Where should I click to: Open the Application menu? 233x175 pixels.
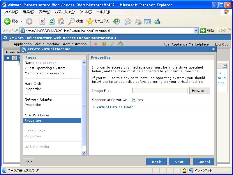coord(23,44)
